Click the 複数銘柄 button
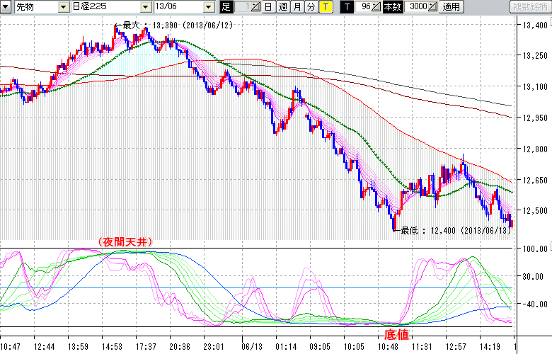The width and height of the screenshot is (552, 354). coord(530,7)
